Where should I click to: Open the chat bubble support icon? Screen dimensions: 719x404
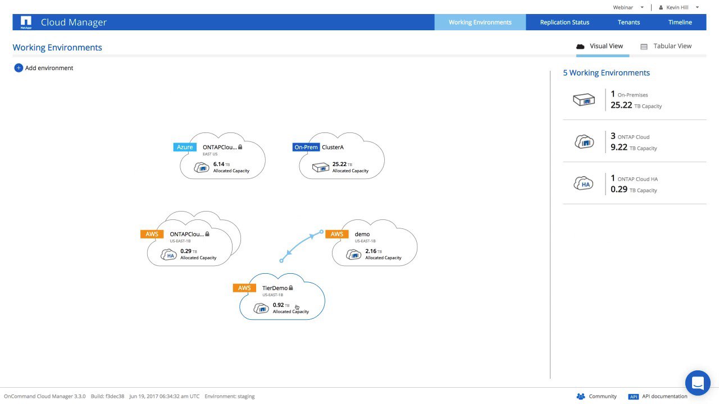(x=698, y=383)
